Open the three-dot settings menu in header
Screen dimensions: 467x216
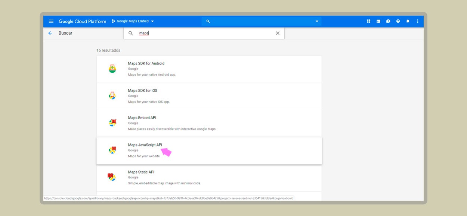coord(418,21)
